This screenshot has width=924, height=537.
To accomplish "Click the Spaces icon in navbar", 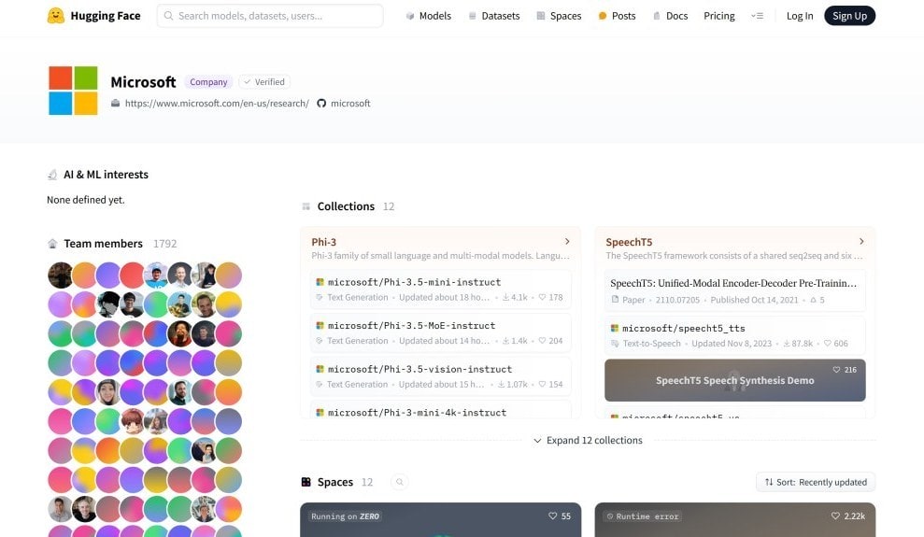I will (x=540, y=16).
